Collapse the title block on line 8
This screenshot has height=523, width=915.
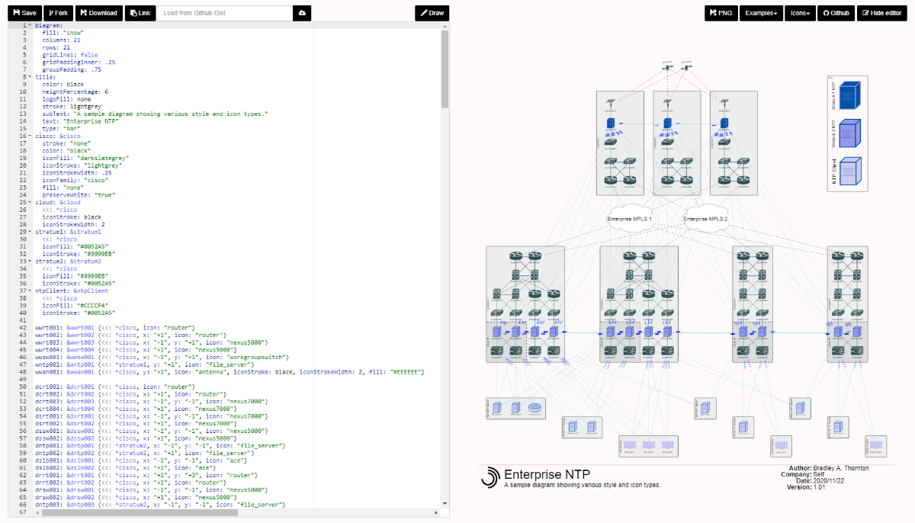[30, 77]
